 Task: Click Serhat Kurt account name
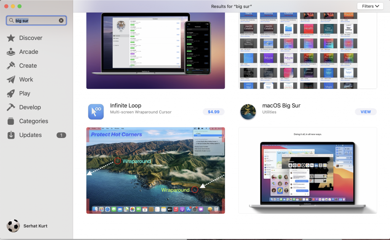35,226
